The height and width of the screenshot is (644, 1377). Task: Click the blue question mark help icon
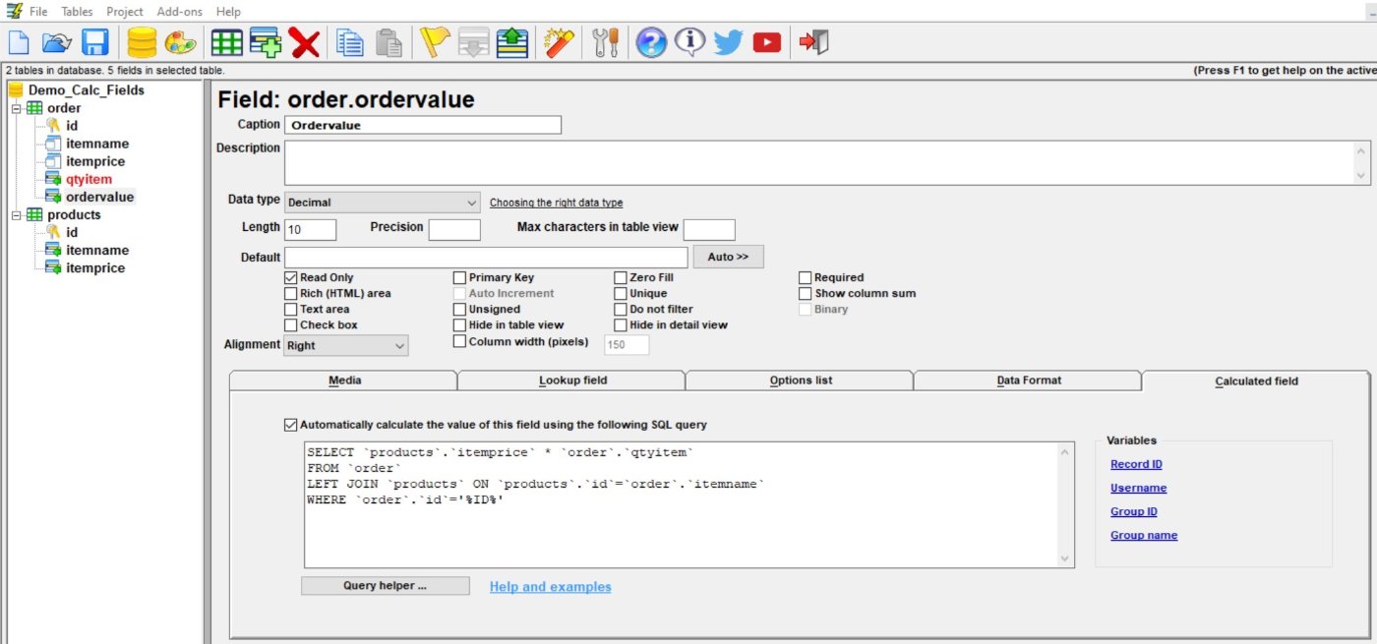(651, 42)
